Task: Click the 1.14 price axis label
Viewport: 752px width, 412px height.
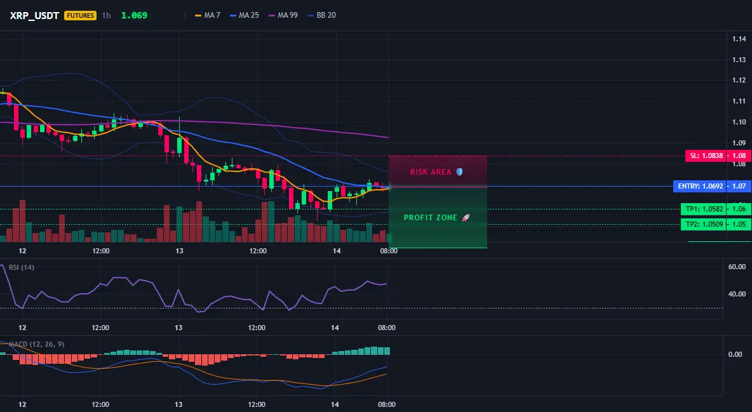Action: point(739,39)
